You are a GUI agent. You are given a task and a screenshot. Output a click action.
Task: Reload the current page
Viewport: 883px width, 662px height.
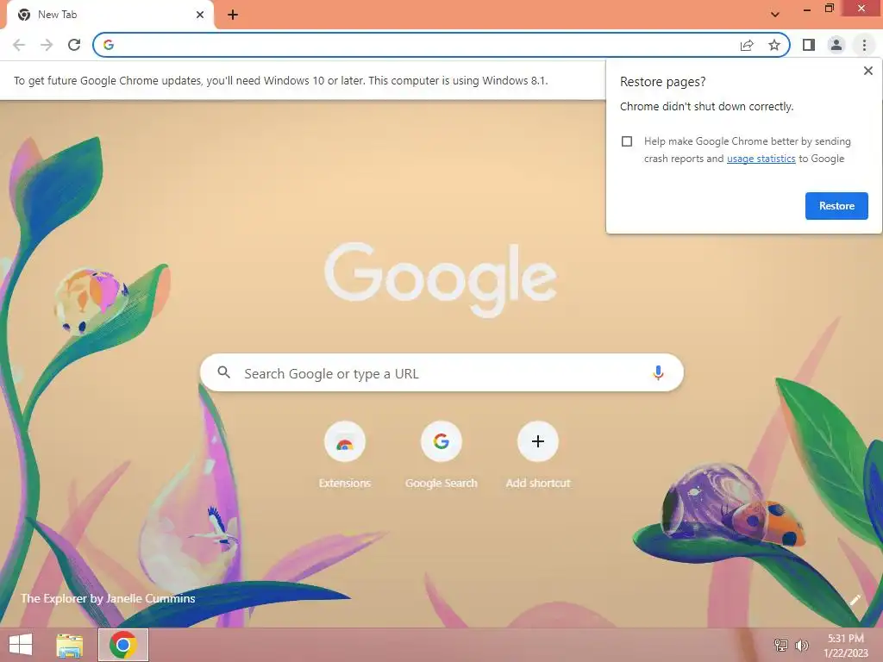pyautogui.click(x=74, y=45)
